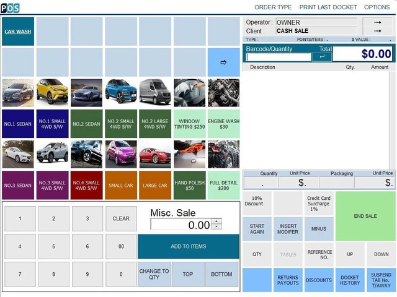Open the OPTIONS menu
Screen dimensions: 397x297
coord(377,7)
